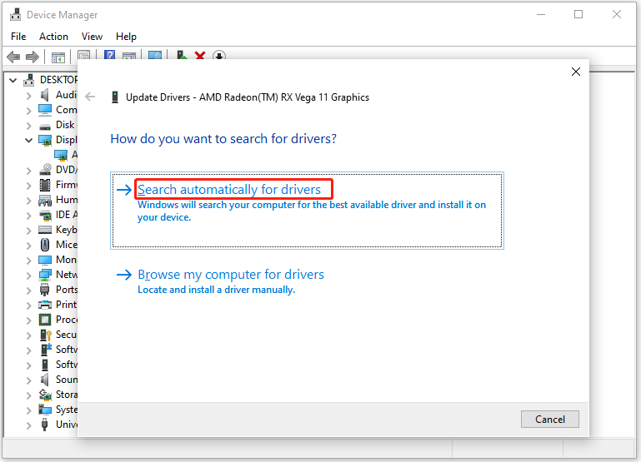This screenshot has width=641, height=462.
Task: Select the 'Stora' tree row label
Action: coord(66,395)
